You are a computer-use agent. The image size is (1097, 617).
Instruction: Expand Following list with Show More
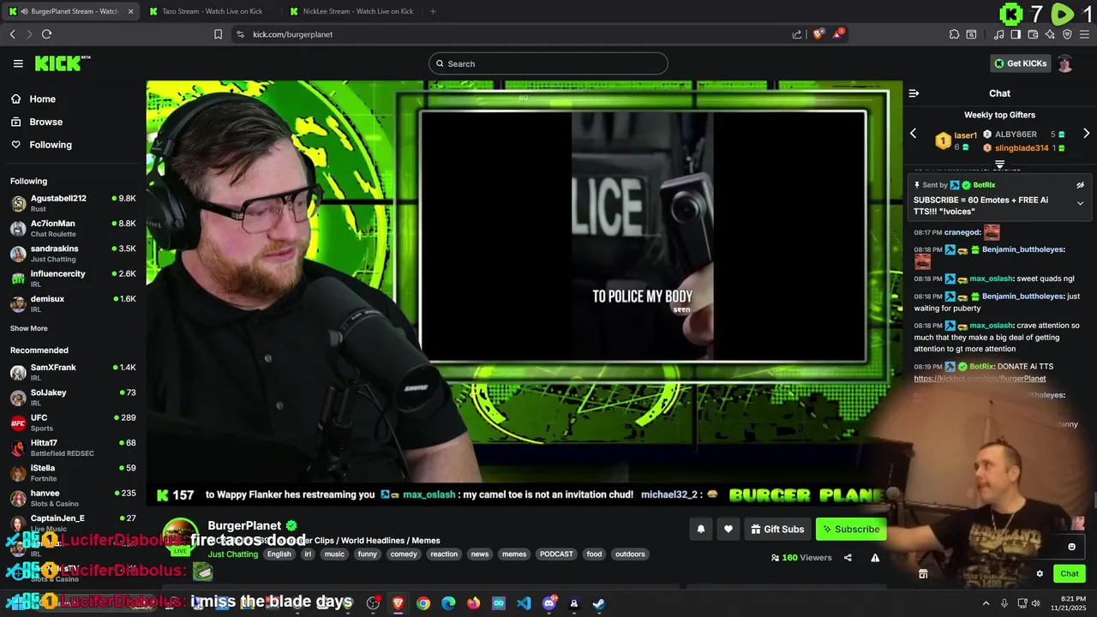tap(28, 328)
